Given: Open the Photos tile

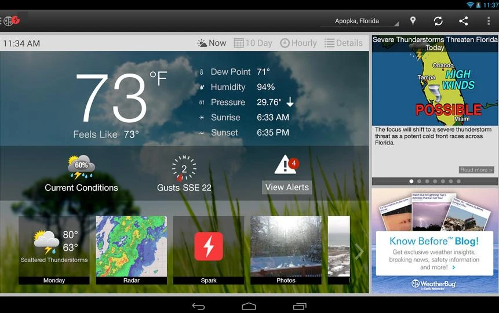Looking at the screenshot, I should click(286, 250).
